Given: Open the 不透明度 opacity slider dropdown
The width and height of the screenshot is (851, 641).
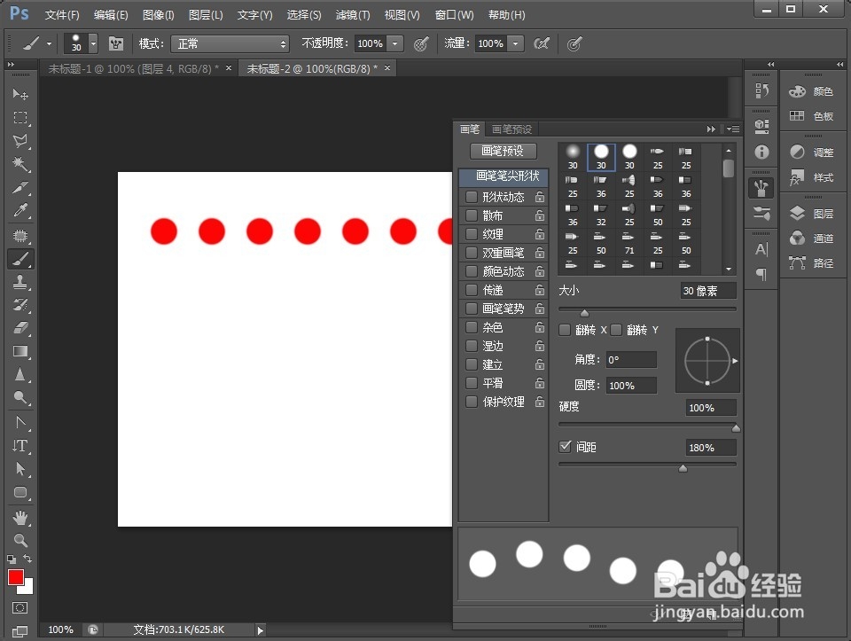Looking at the screenshot, I should (395, 43).
